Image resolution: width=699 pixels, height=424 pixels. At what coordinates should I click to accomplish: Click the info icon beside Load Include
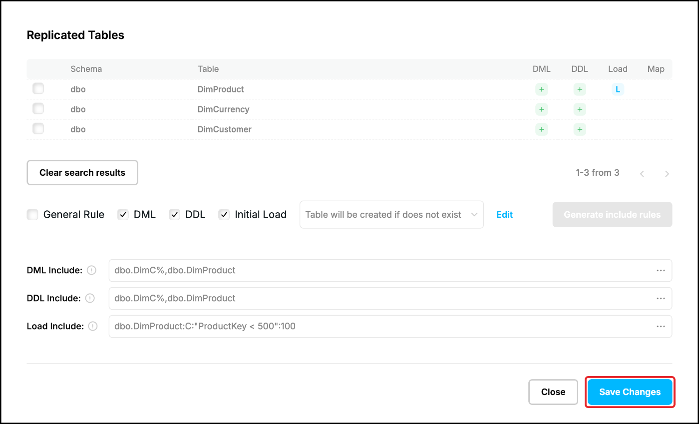pos(93,326)
